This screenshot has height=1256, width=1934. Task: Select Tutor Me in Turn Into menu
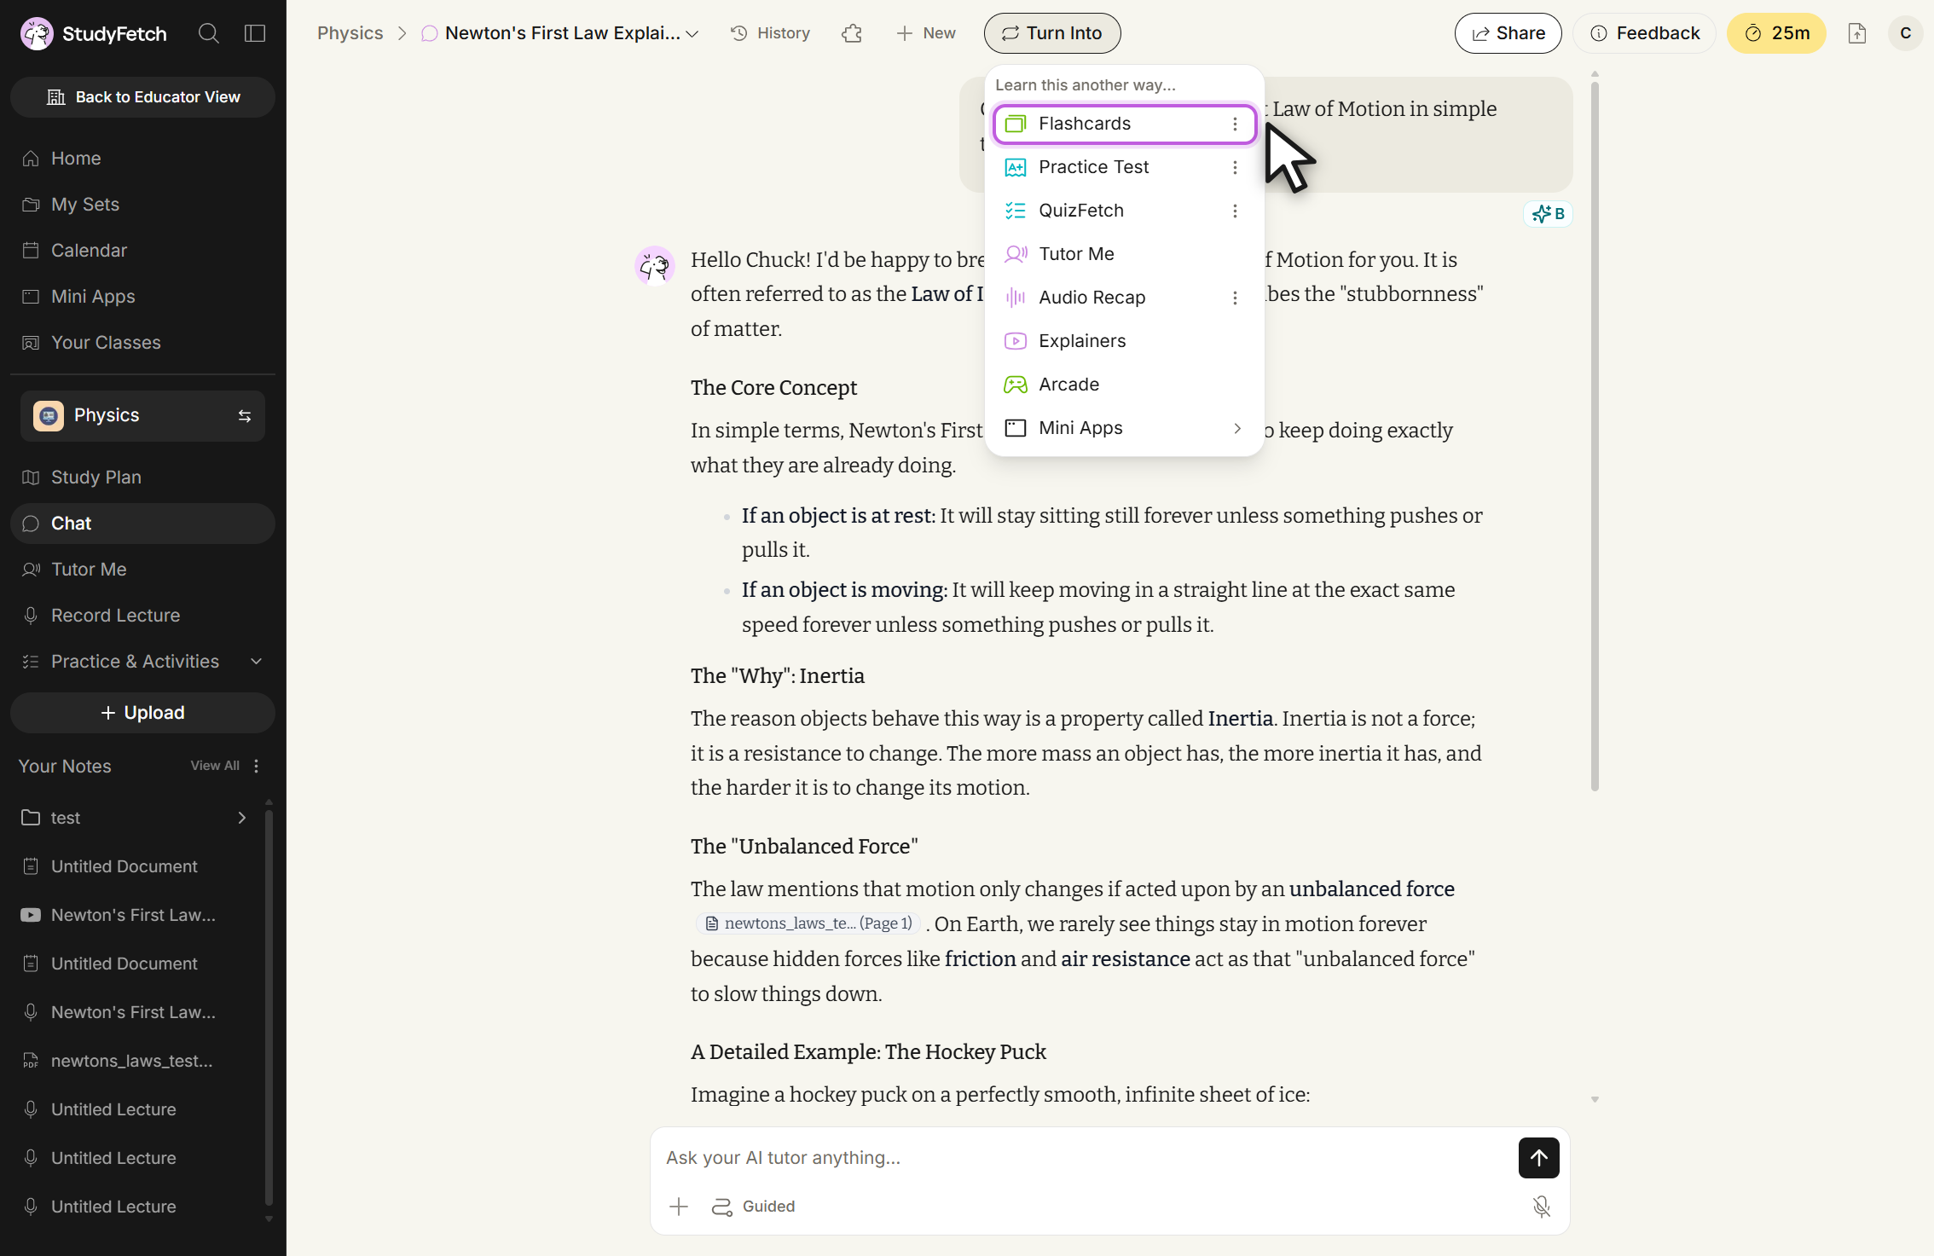(x=1125, y=255)
